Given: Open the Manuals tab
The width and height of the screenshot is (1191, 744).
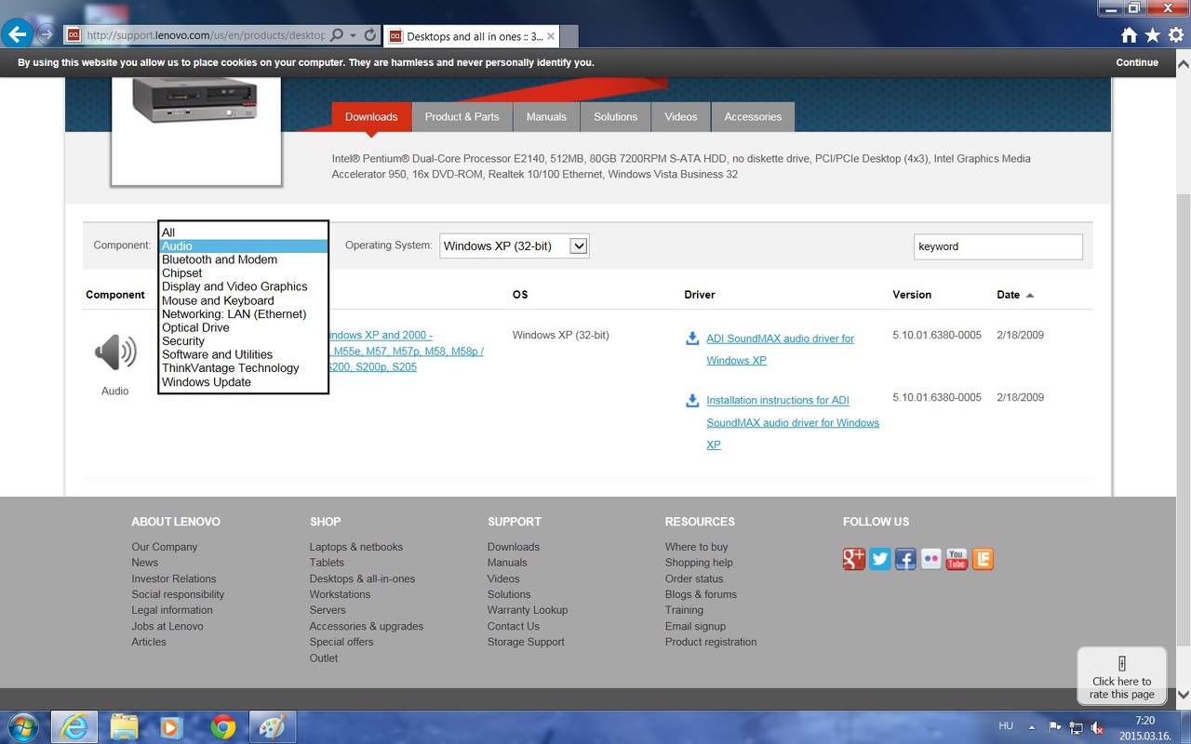Looking at the screenshot, I should (x=546, y=117).
